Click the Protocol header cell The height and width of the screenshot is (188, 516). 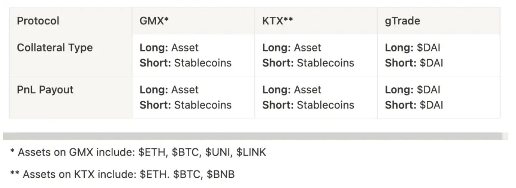pos(38,21)
